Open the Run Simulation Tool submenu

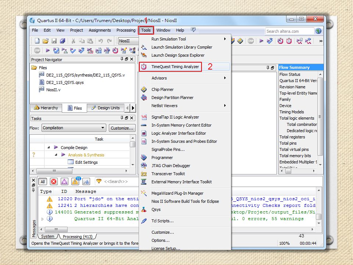185,39
